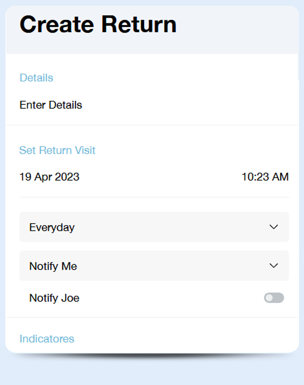The height and width of the screenshot is (385, 304).
Task: Open the Indicatores section
Action: tap(47, 339)
